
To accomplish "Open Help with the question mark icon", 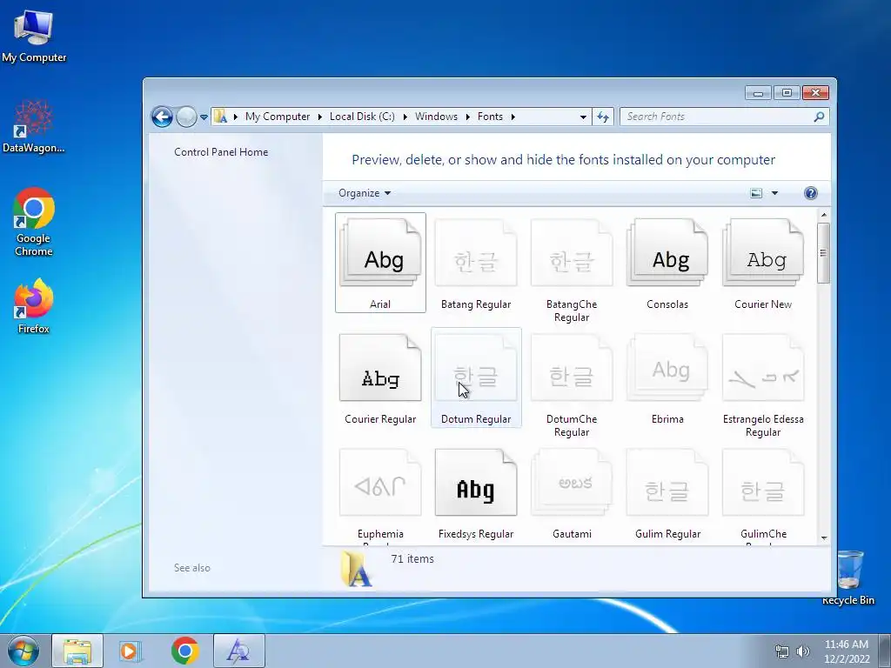I will pos(811,193).
